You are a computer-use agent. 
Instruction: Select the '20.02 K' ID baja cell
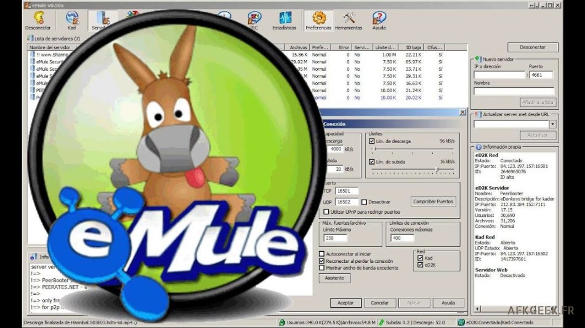(413, 98)
